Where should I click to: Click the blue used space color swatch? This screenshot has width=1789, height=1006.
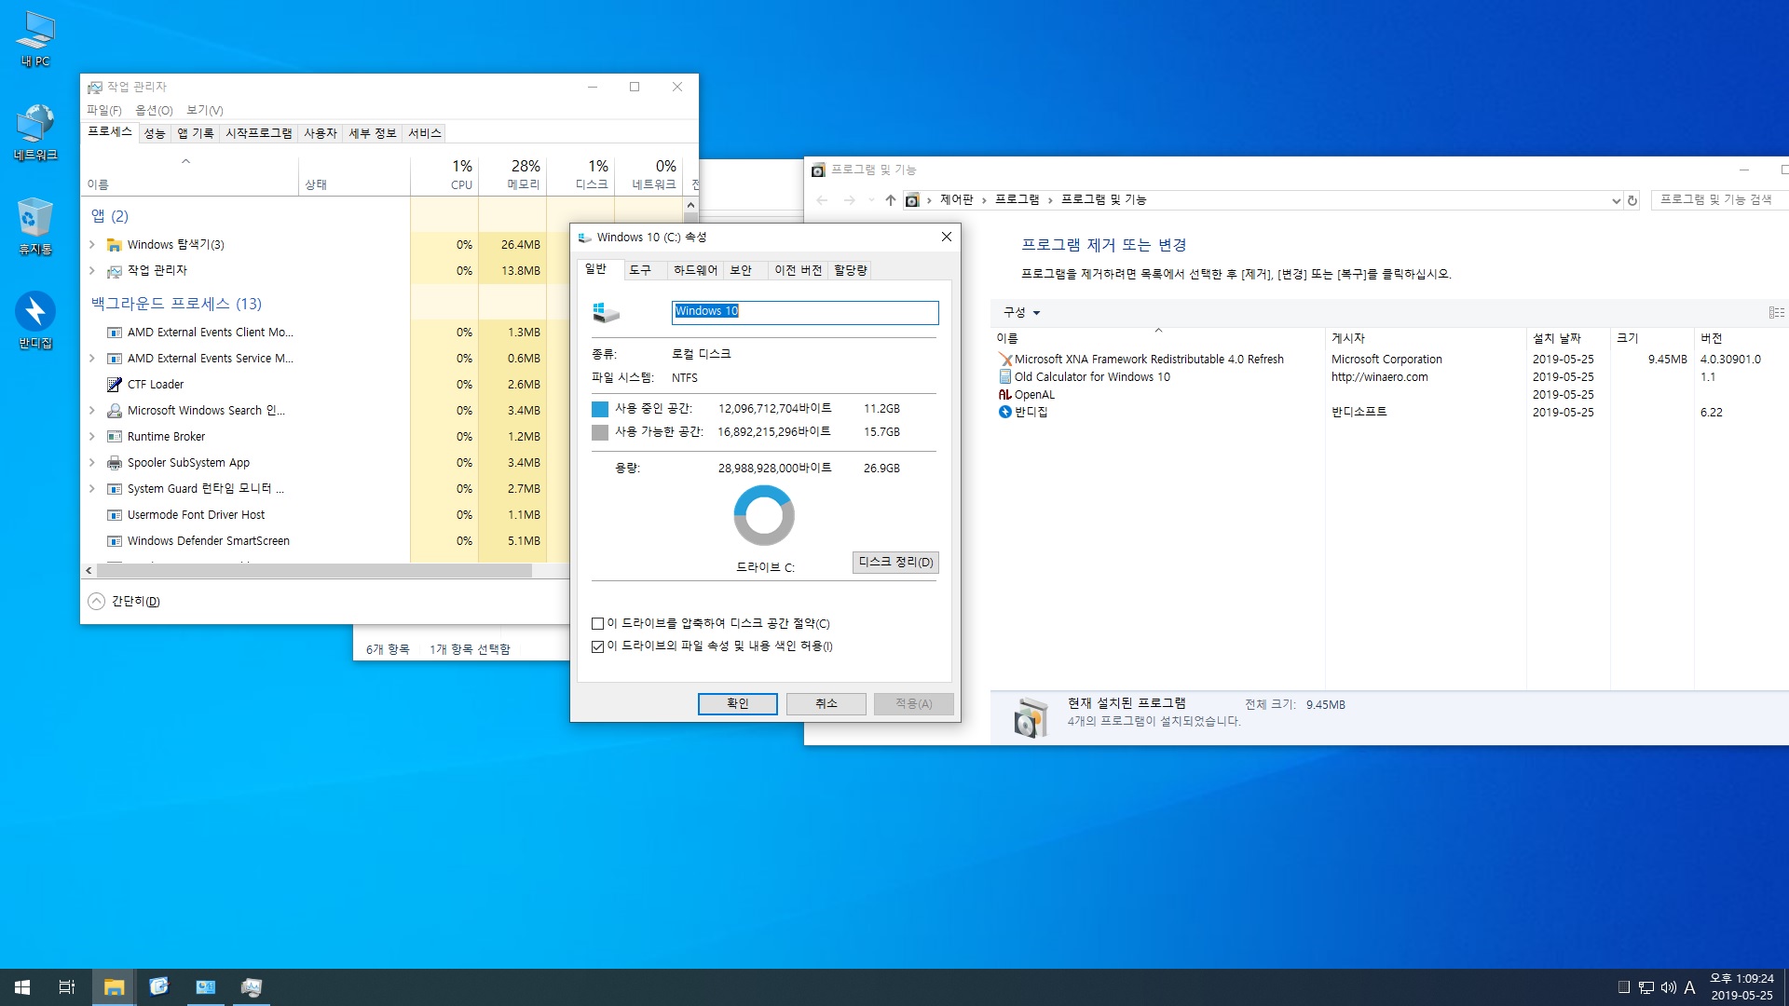point(600,410)
